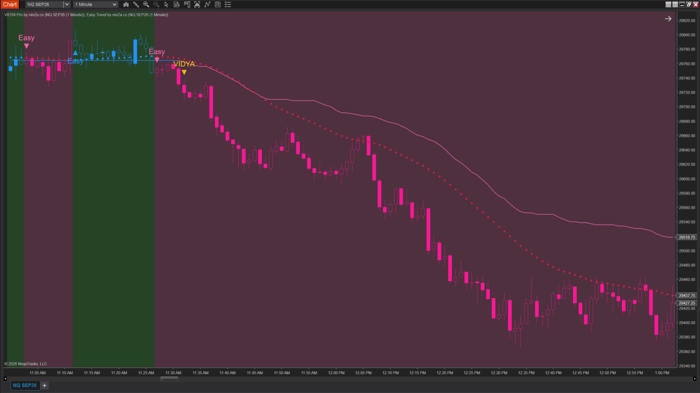Open the Indicators icon
Image resolution: width=700 pixels, height=393 pixels.
(207, 4)
